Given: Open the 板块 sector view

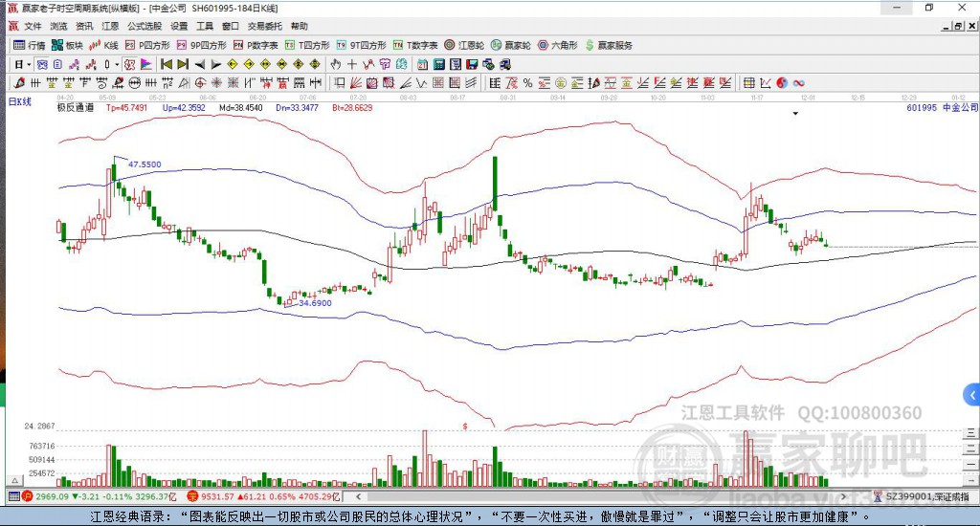Looking at the screenshot, I should (67, 45).
